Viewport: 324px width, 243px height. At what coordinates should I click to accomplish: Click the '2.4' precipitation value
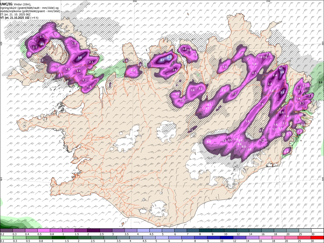[275, 75]
